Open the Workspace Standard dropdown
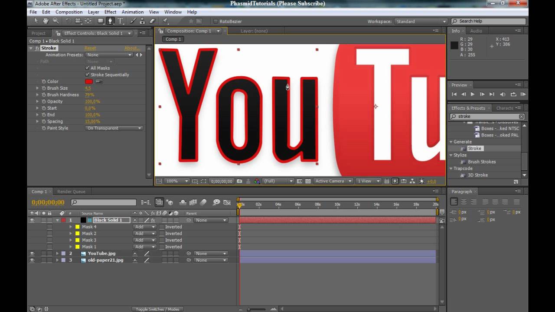Screen dimensions: 555x312 click(x=421, y=21)
